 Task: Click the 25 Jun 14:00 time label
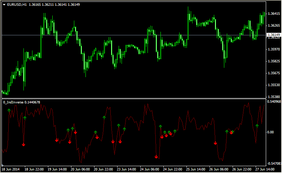click(196, 169)
